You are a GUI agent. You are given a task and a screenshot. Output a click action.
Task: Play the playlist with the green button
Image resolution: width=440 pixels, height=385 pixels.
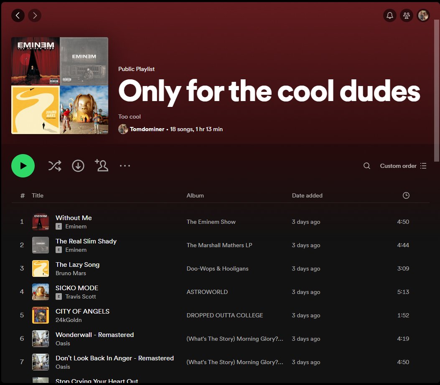[x=23, y=166]
